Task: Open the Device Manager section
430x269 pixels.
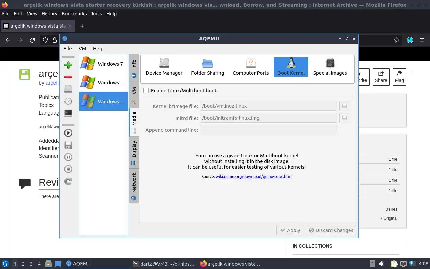Action: pyautogui.click(x=164, y=67)
